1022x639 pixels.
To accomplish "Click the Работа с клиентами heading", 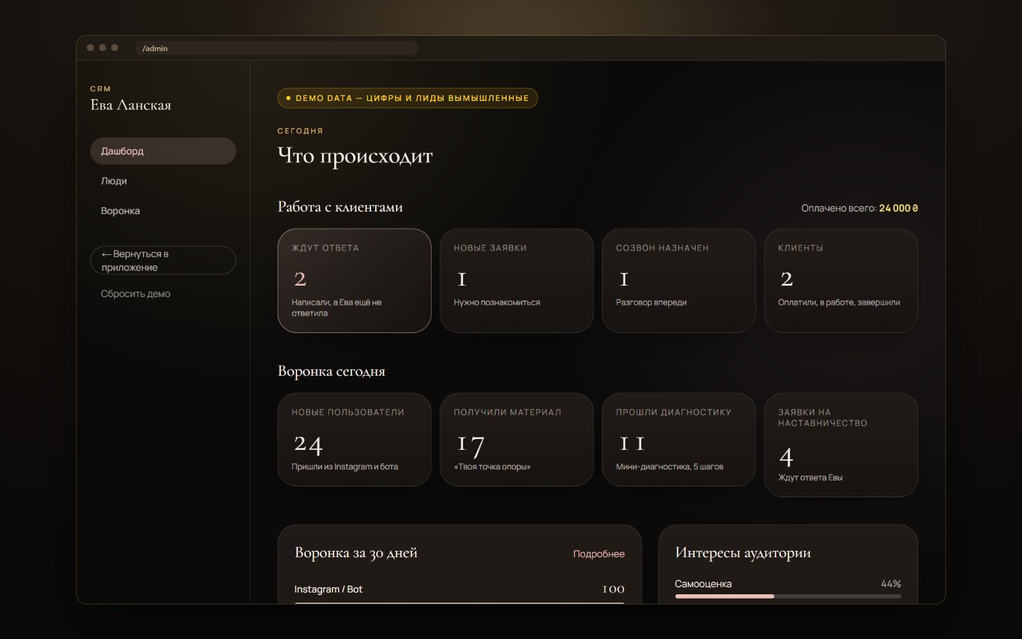I will [340, 207].
